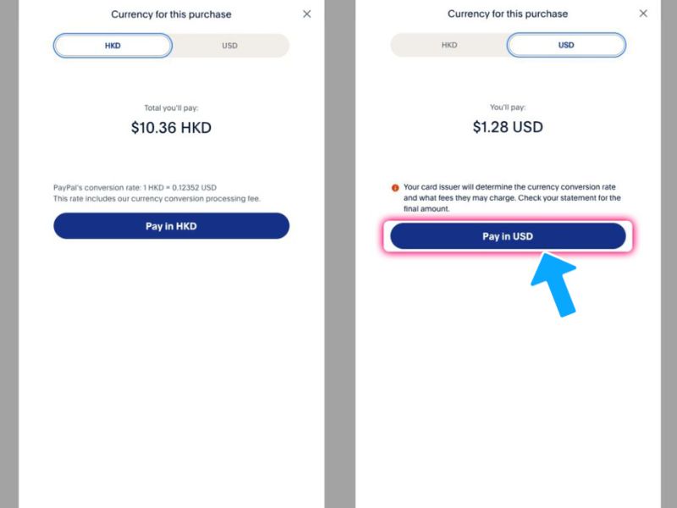Click the $10.36 HKD total amount
The image size is (677, 508).
(x=171, y=129)
